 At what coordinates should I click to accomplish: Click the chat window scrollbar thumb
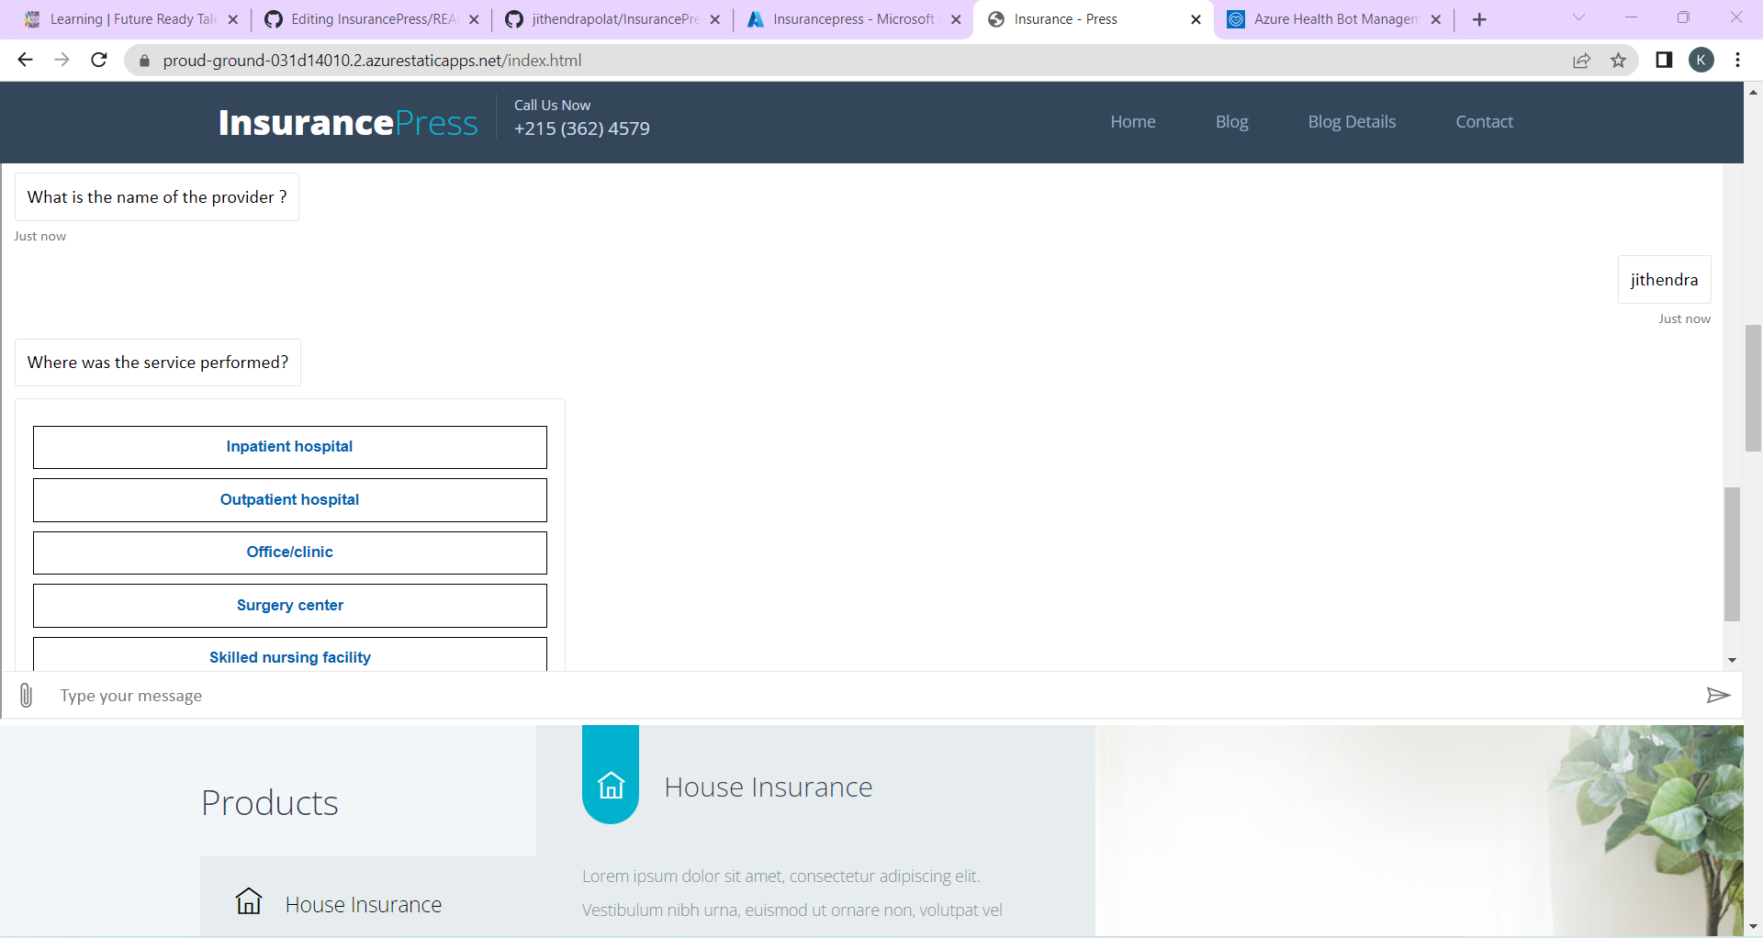tap(1732, 554)
